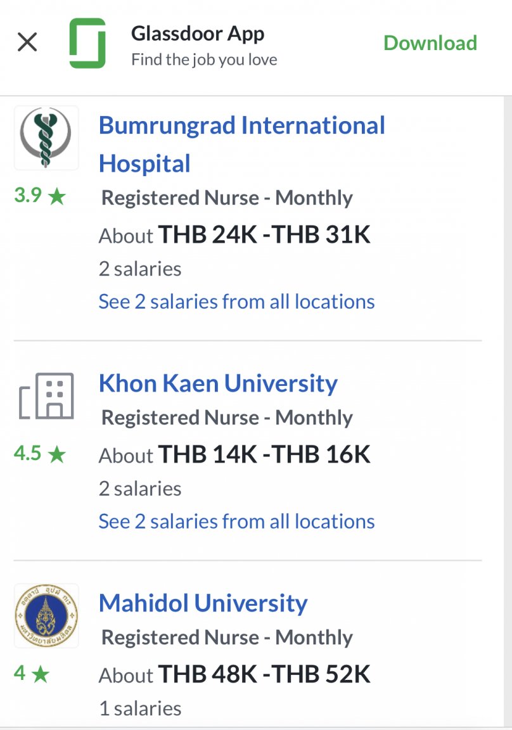Click Mahidol's 4 star rating
512x730 pixels.
pos(32,673)
